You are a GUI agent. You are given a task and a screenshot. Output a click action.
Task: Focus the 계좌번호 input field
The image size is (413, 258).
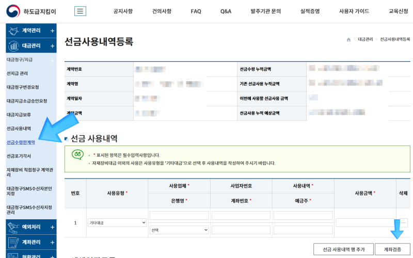[241, 230]
